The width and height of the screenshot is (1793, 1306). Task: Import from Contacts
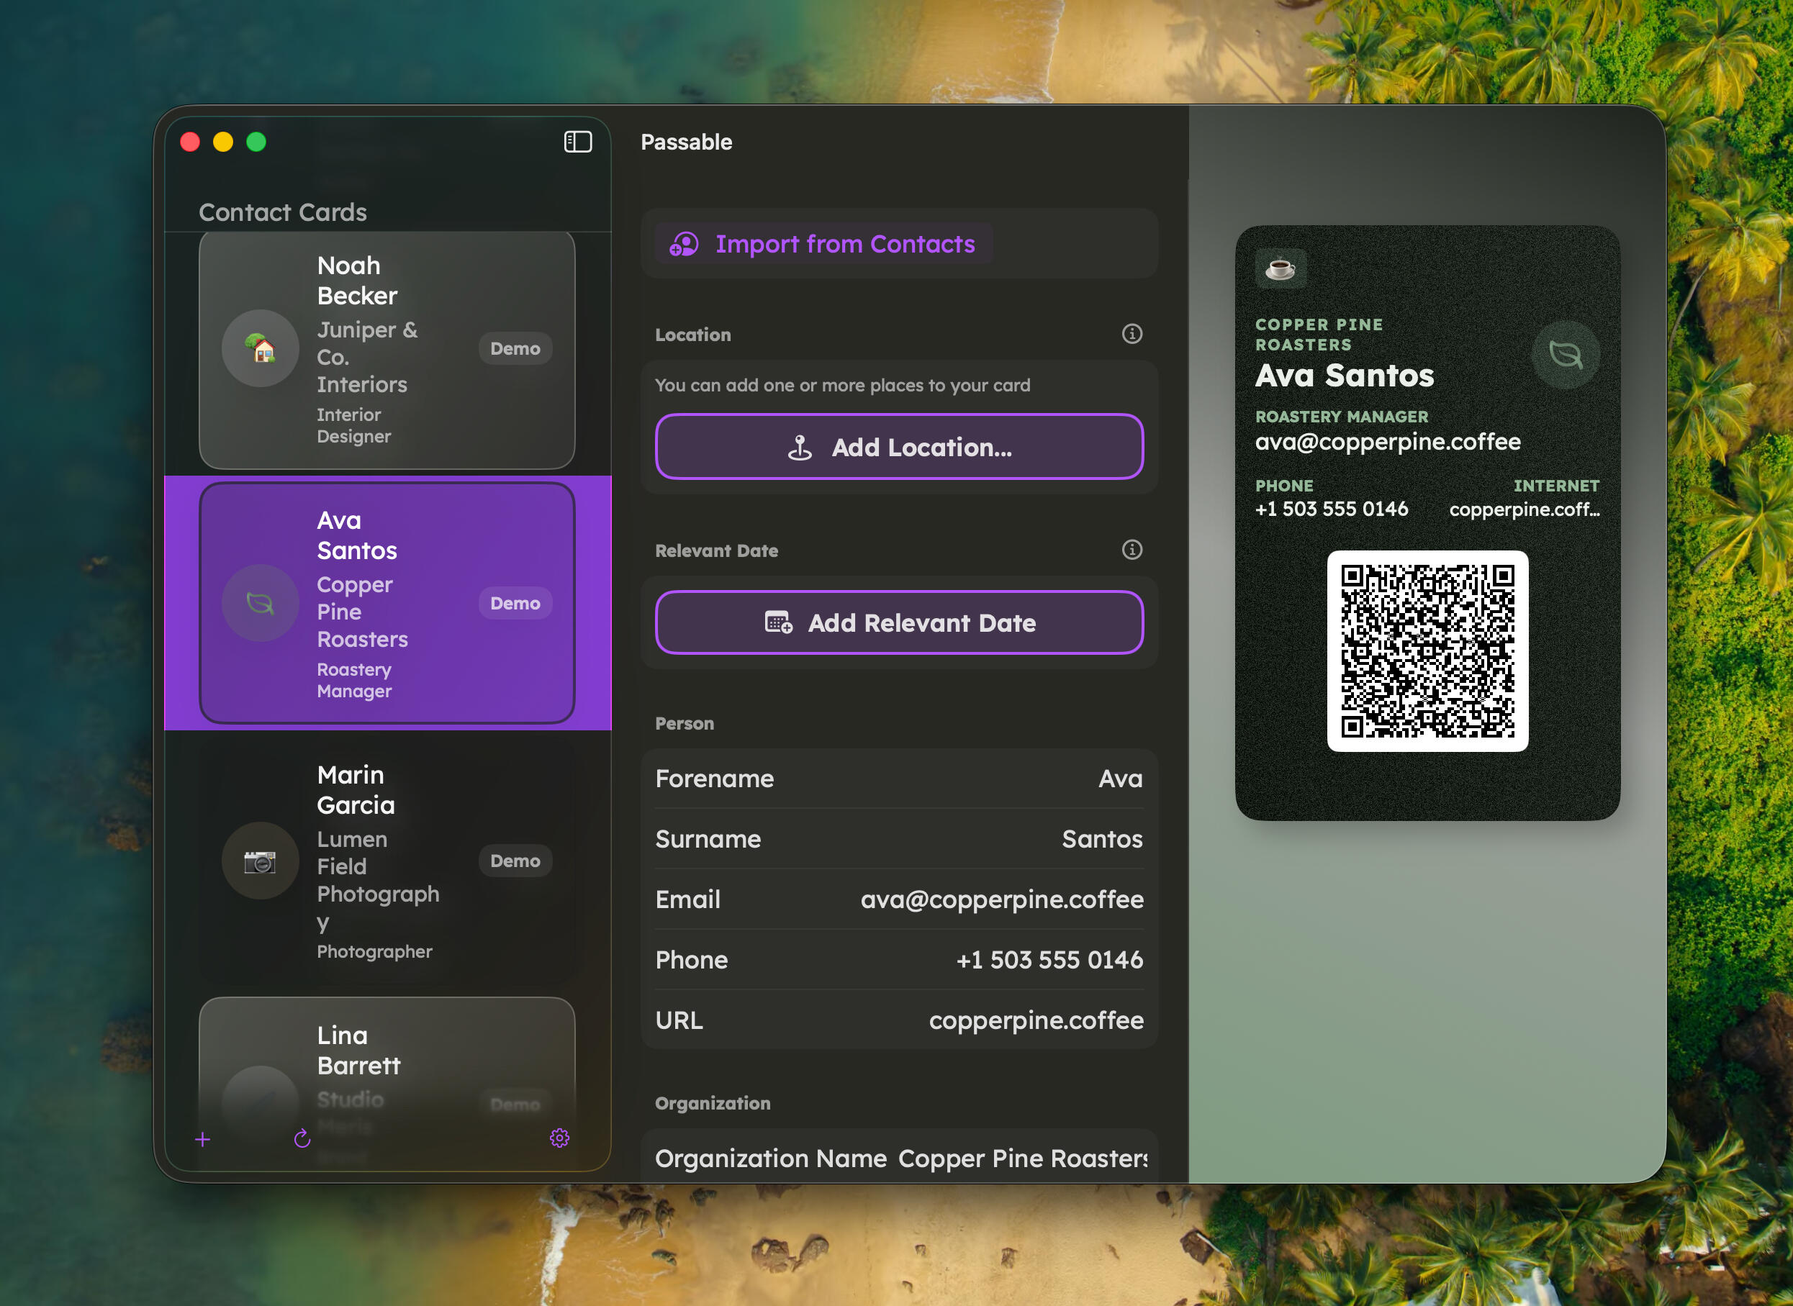pyautogui.click(x=821, y=244)
